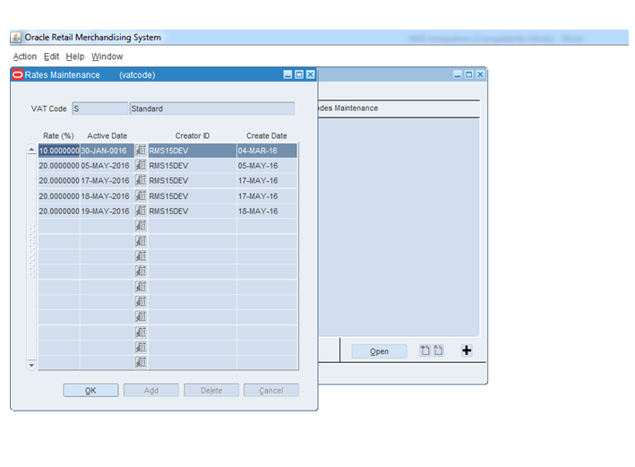Select active date 17-MAY-2016 cell
The image size is (635, 467).
click(107, 180)
